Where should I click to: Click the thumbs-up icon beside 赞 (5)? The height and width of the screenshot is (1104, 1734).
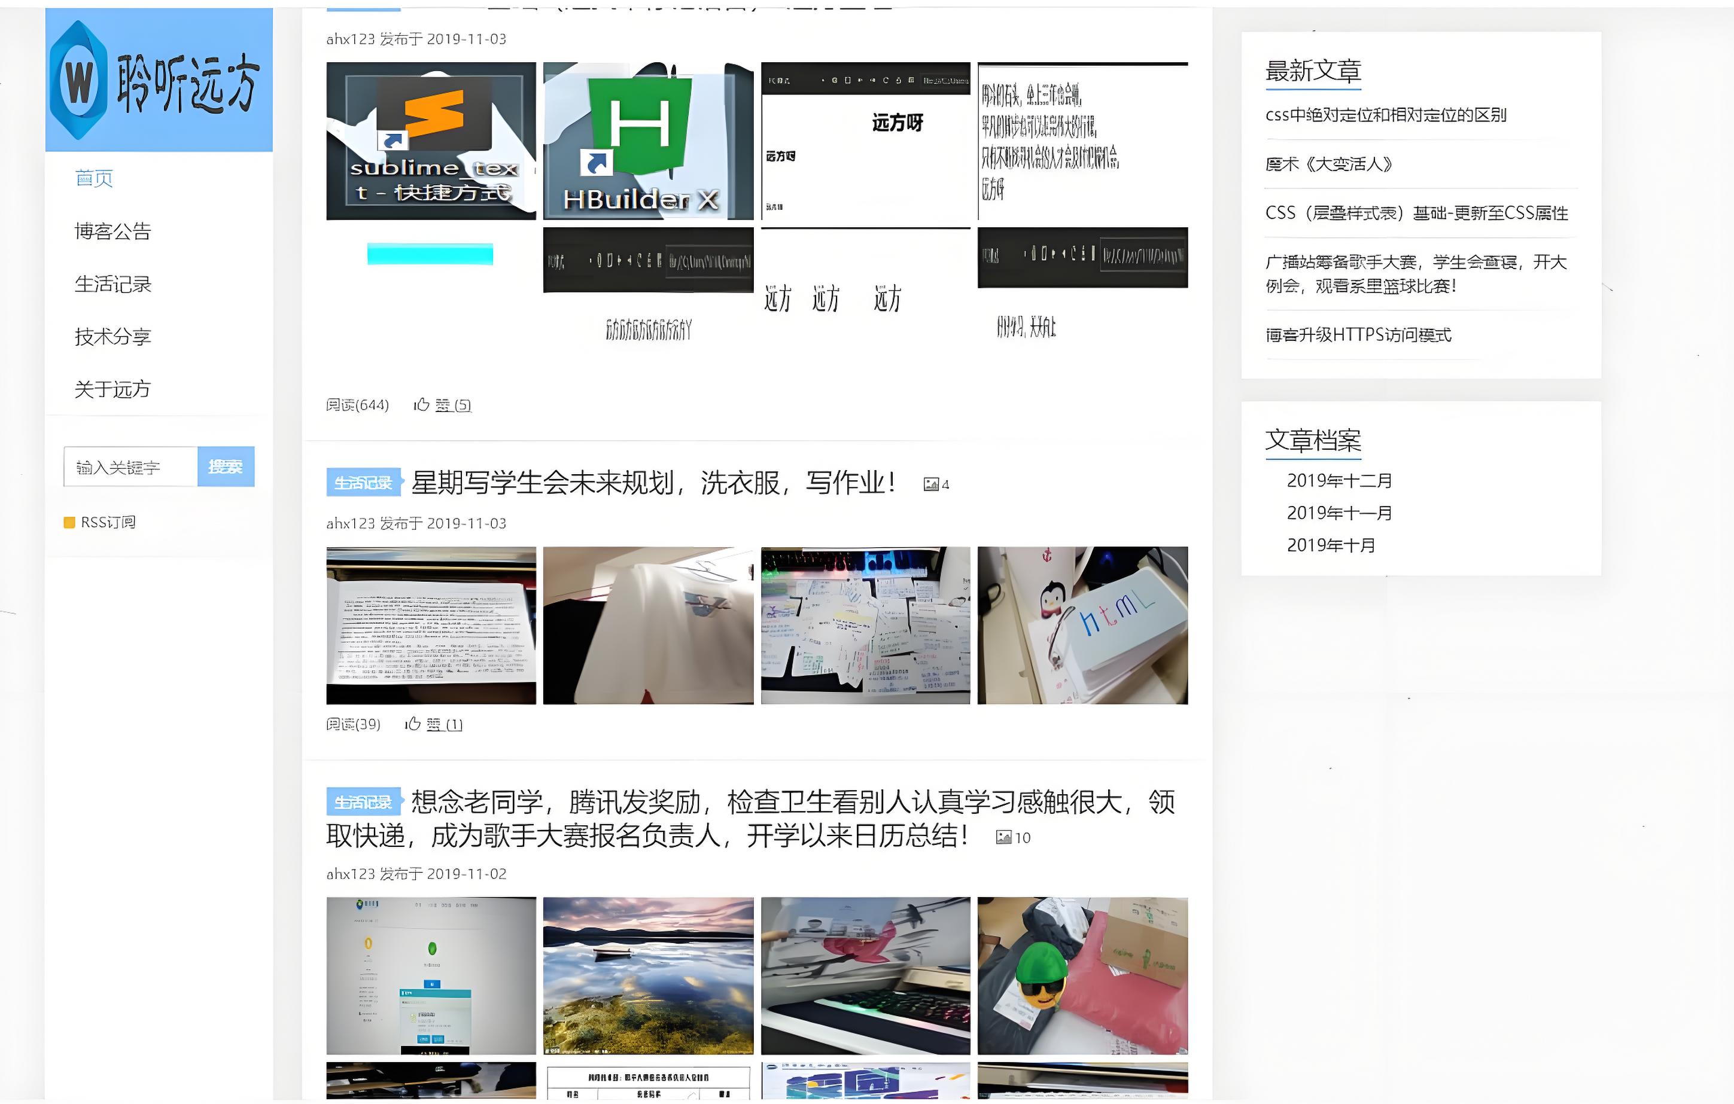(x=421, y=404)
